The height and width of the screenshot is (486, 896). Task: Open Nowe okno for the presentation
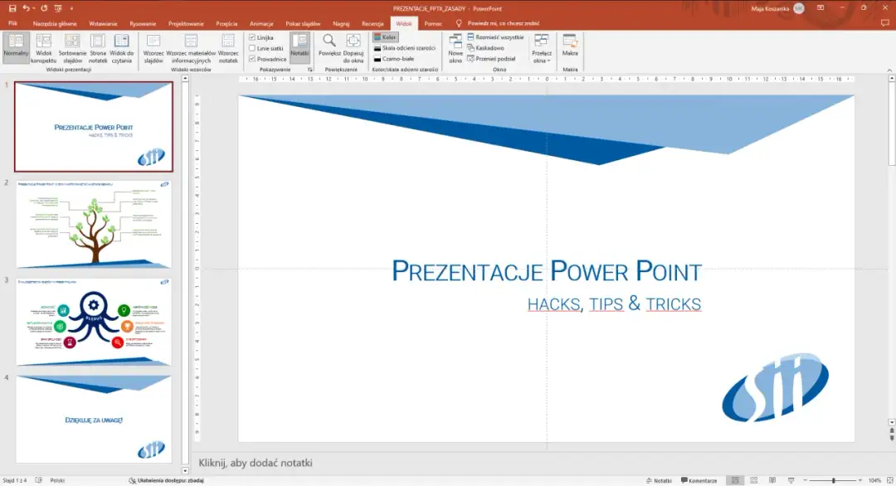click(x=455, y=48)
